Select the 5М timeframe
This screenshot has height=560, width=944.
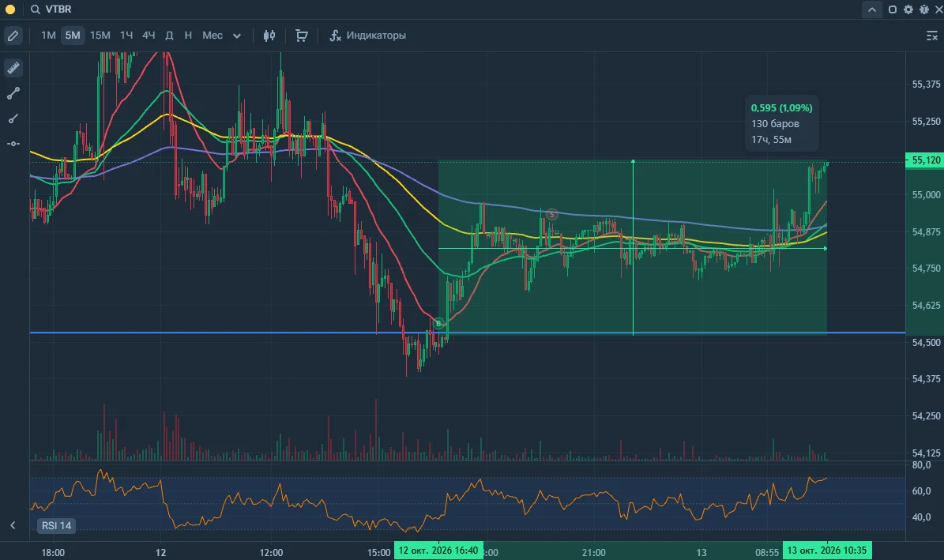tap(72, 36)
